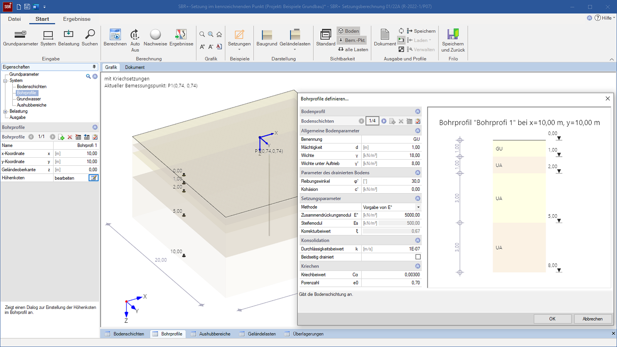Screen dimensions: 617x347
Task: Decrease graphic font size (A-)
Action: click(211, 47)
